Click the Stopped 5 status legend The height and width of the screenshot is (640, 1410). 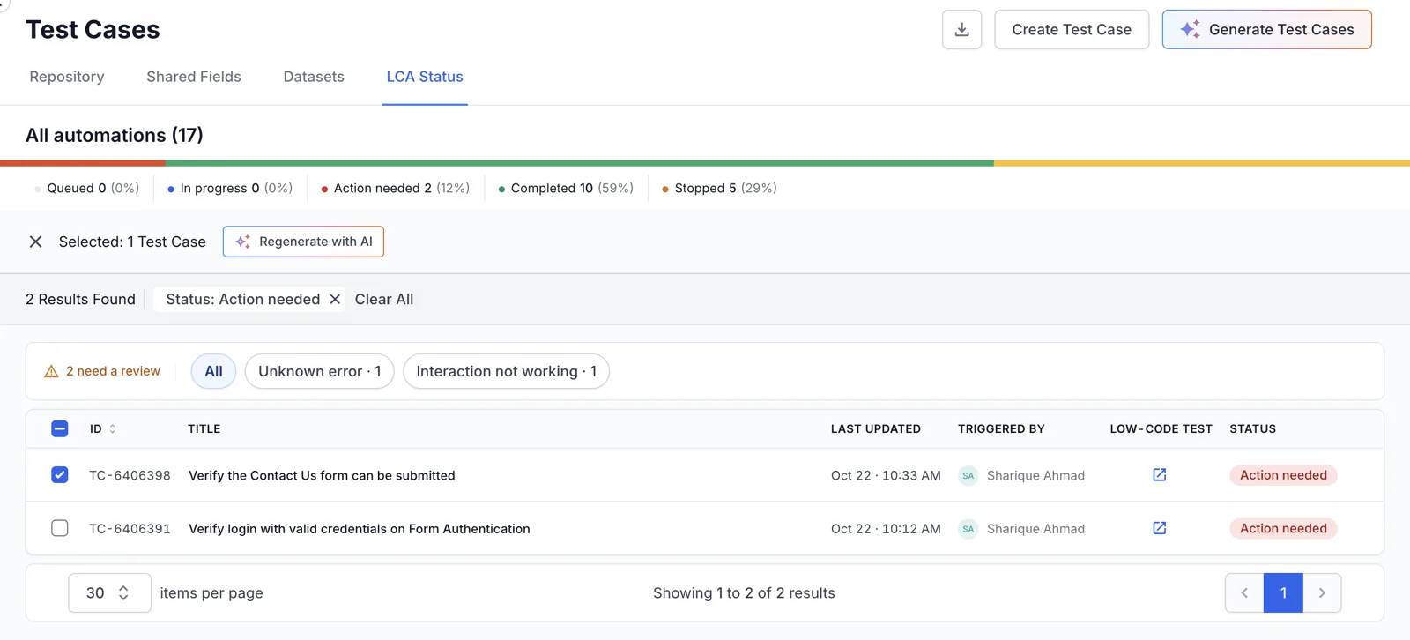[x=719, y=189]
